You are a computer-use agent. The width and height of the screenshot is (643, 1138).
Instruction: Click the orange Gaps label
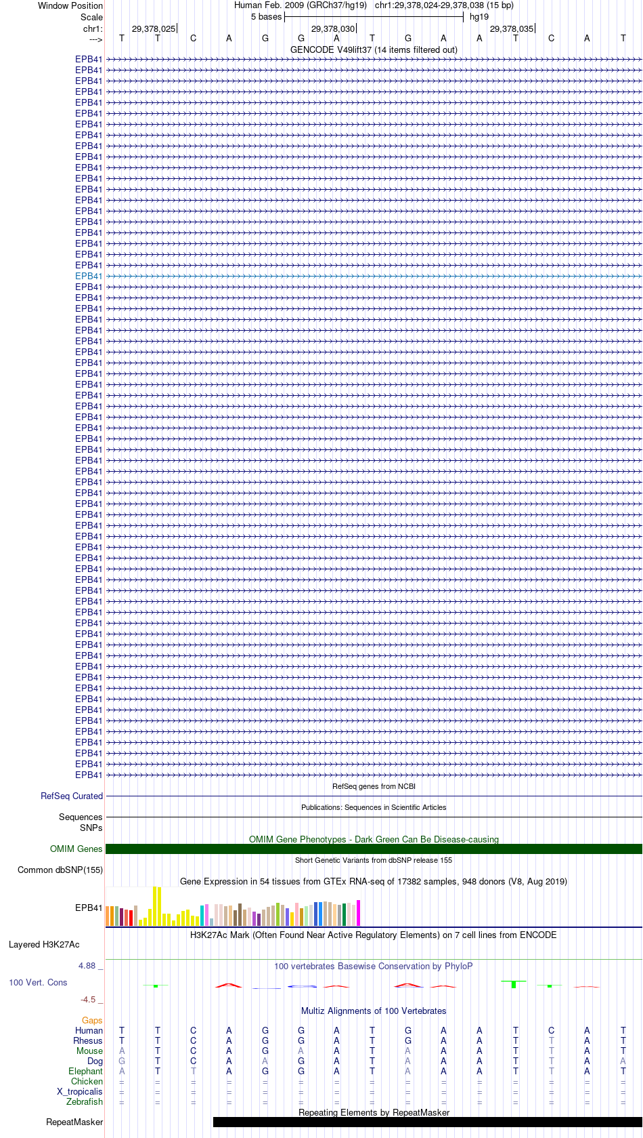92,1020
